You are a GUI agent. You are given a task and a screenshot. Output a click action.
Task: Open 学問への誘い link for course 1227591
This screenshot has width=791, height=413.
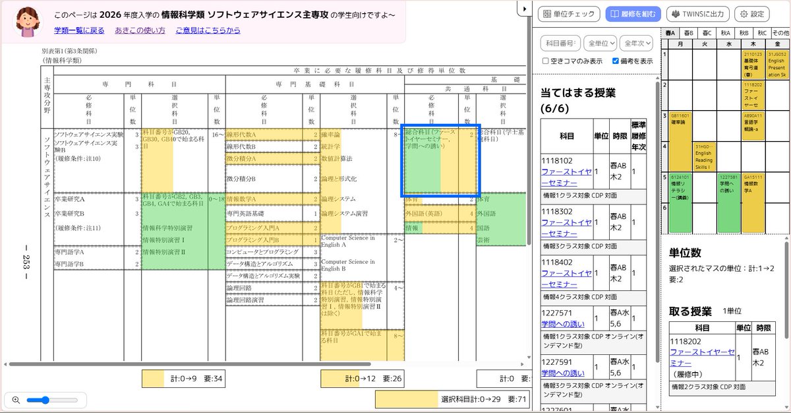562,373
